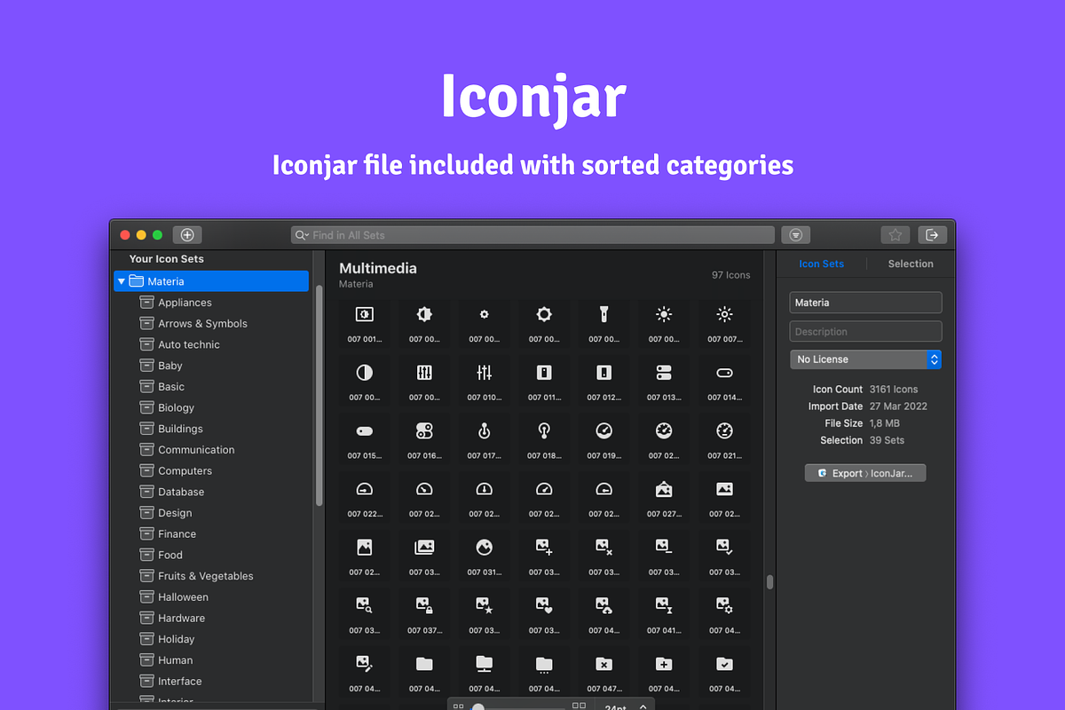1065x710 pixels.
Task: Click the icon grid vertical scrollbar
Action: [x=769, y=582]
